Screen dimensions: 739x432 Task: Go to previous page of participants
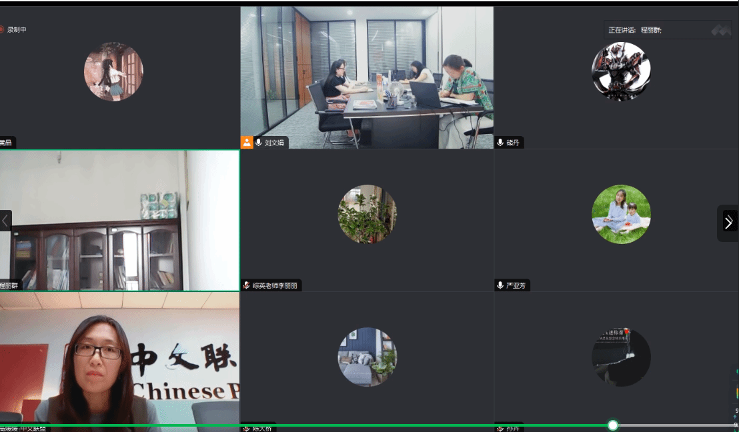(x=5, y=221)
